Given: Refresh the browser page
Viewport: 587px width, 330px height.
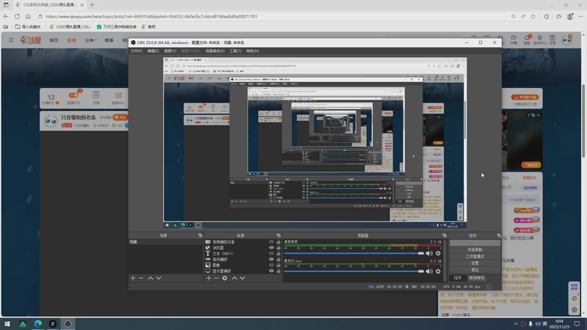Looking at the screenshot, I should tap(17, 16).
